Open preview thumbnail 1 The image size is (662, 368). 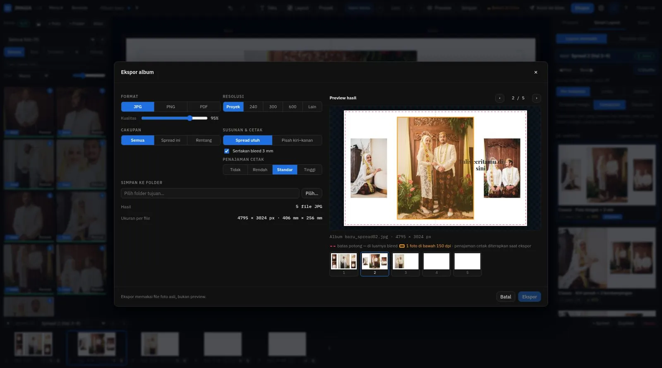(344, 264)
